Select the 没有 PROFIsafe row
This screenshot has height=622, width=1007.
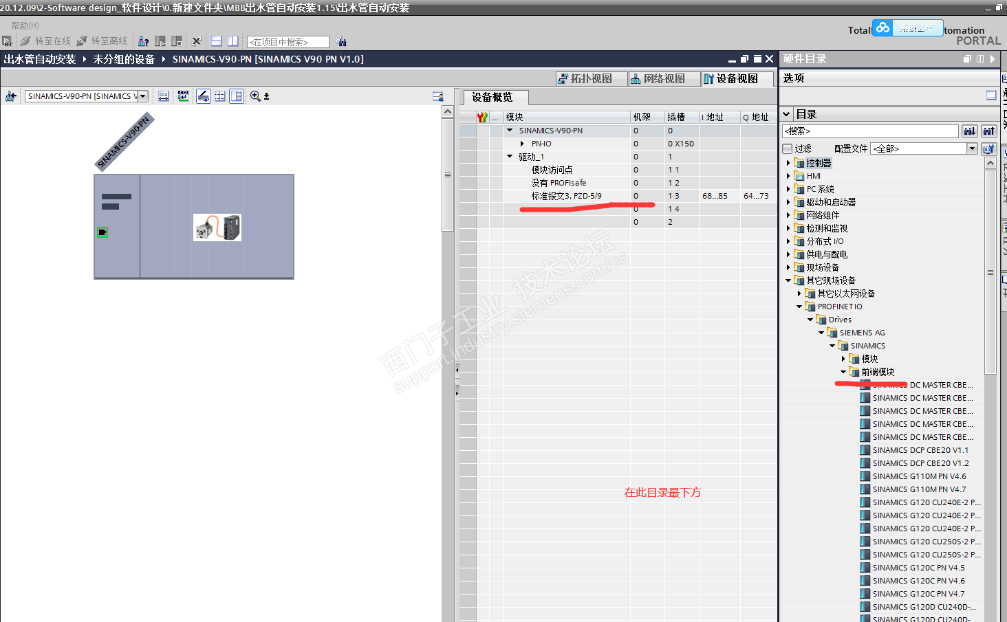point(618,183)
